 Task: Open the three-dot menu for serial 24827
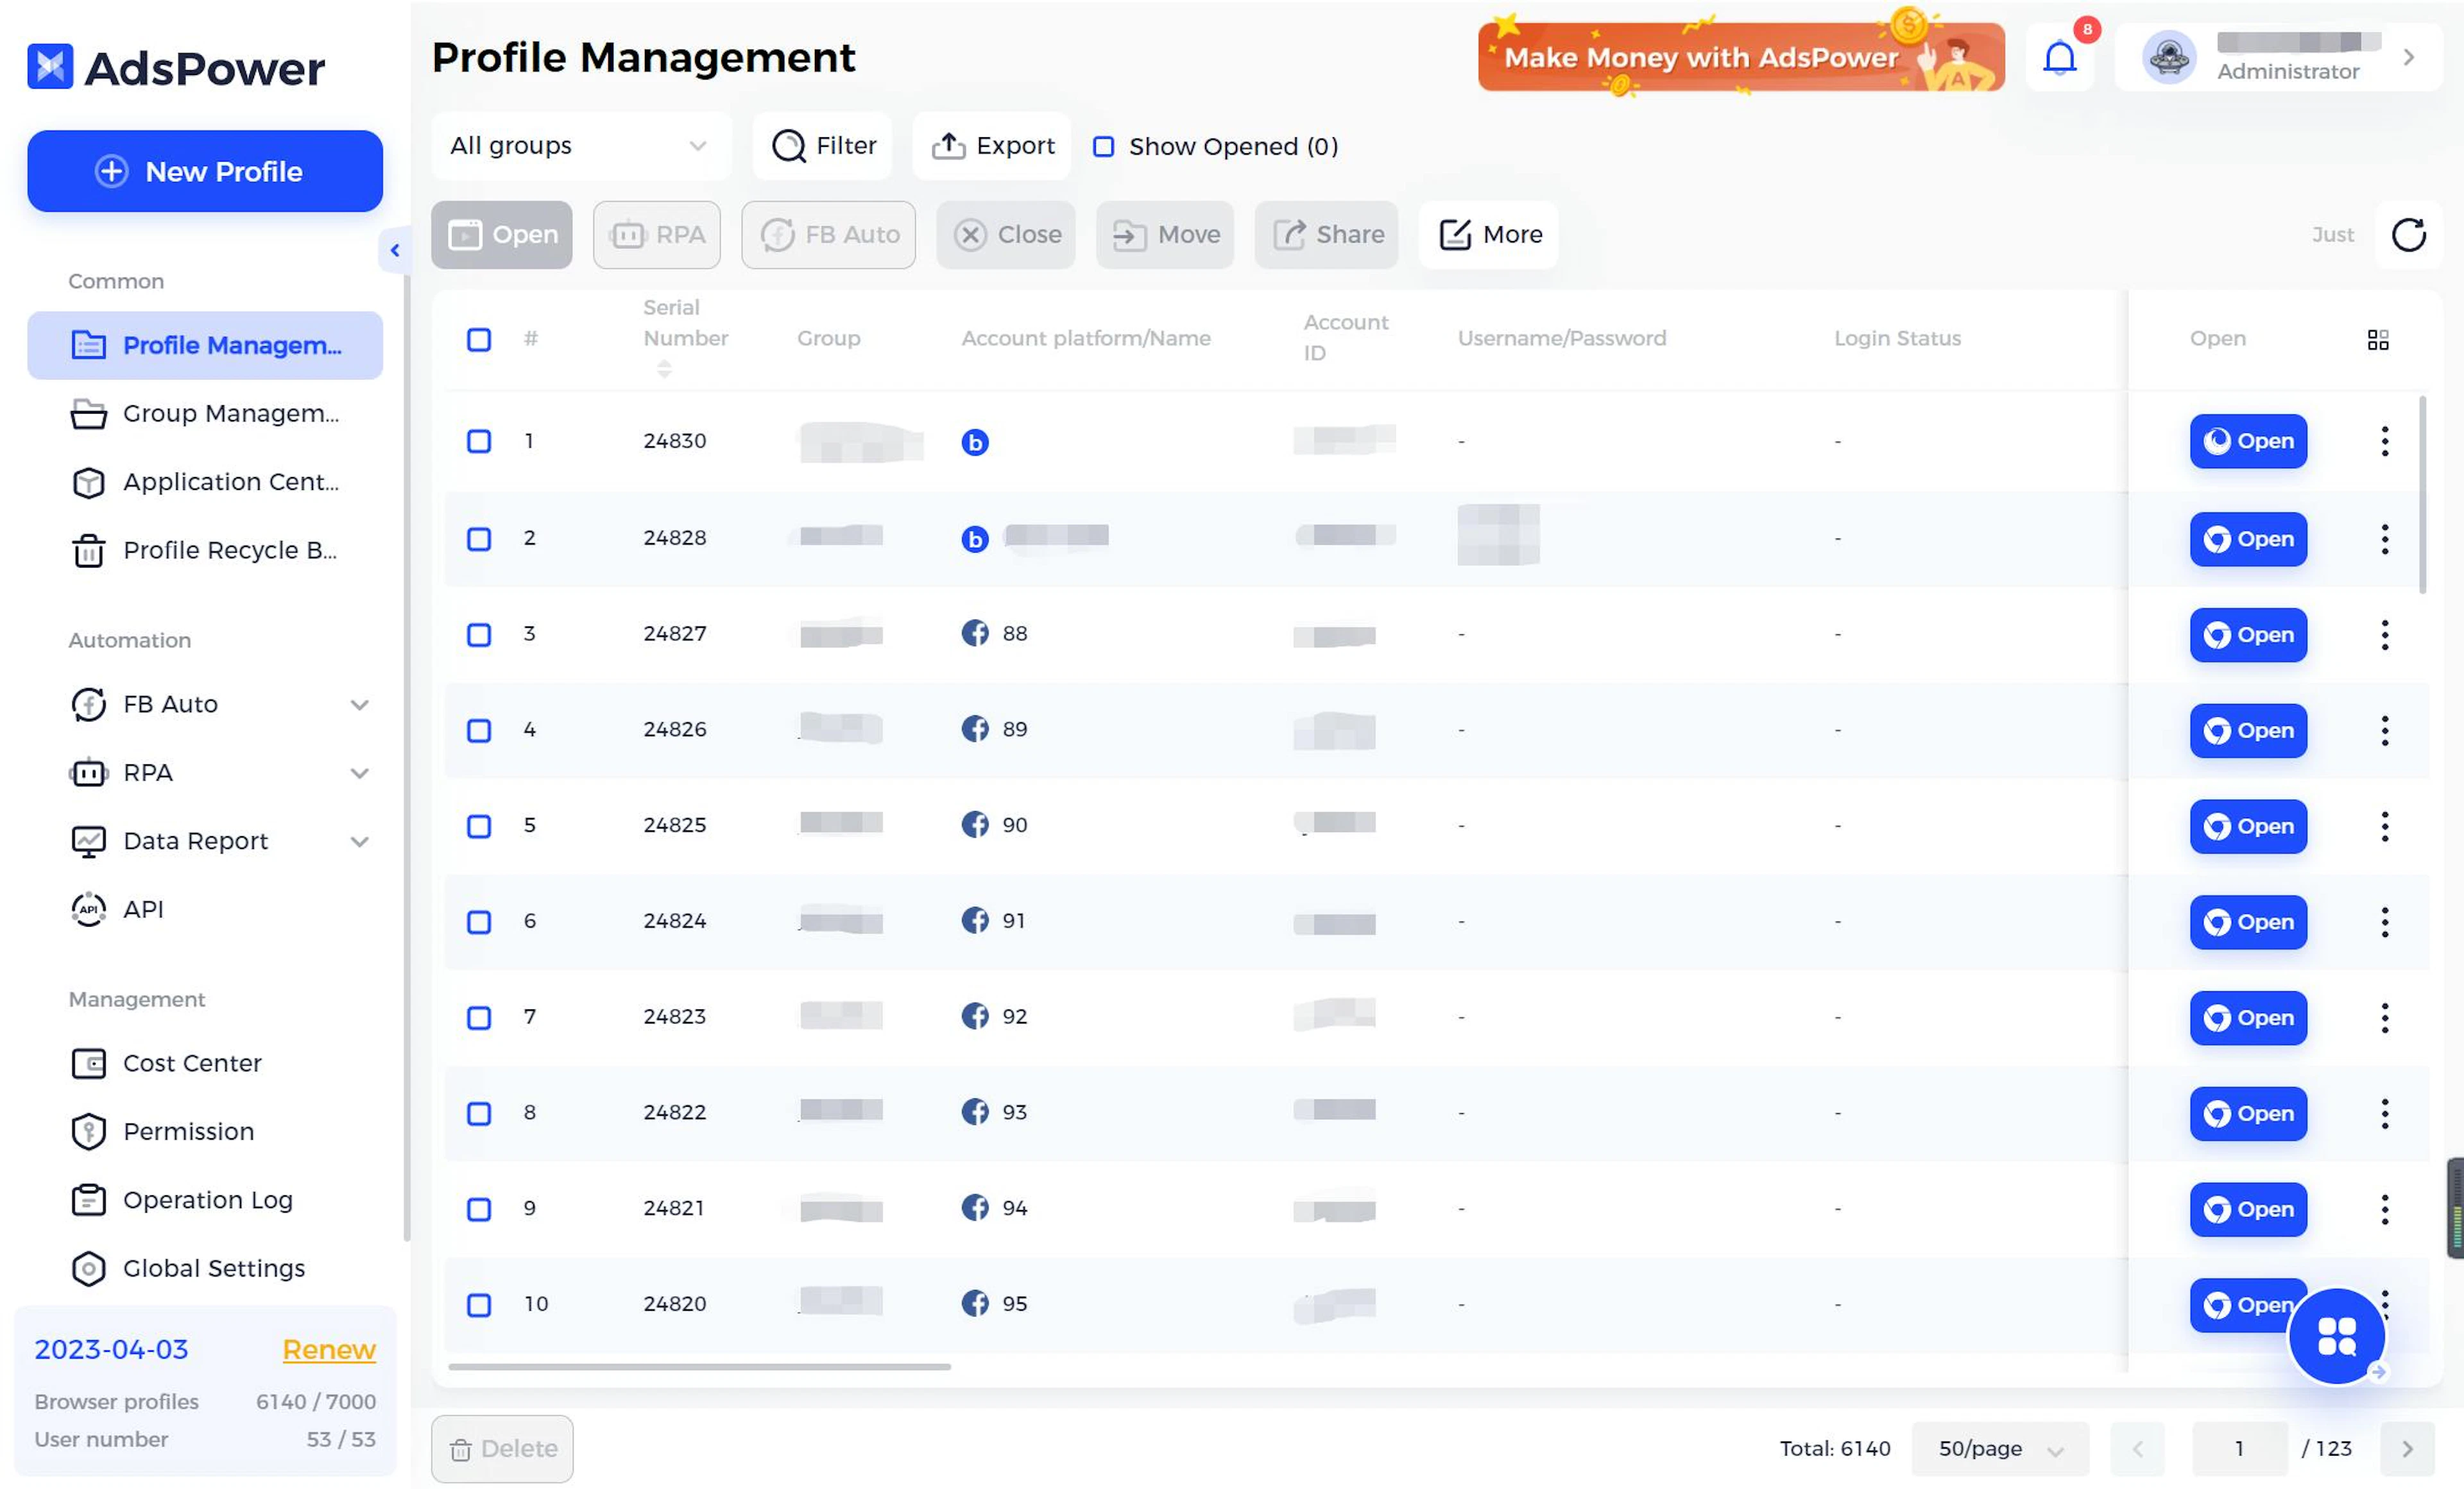point(2384,635)
